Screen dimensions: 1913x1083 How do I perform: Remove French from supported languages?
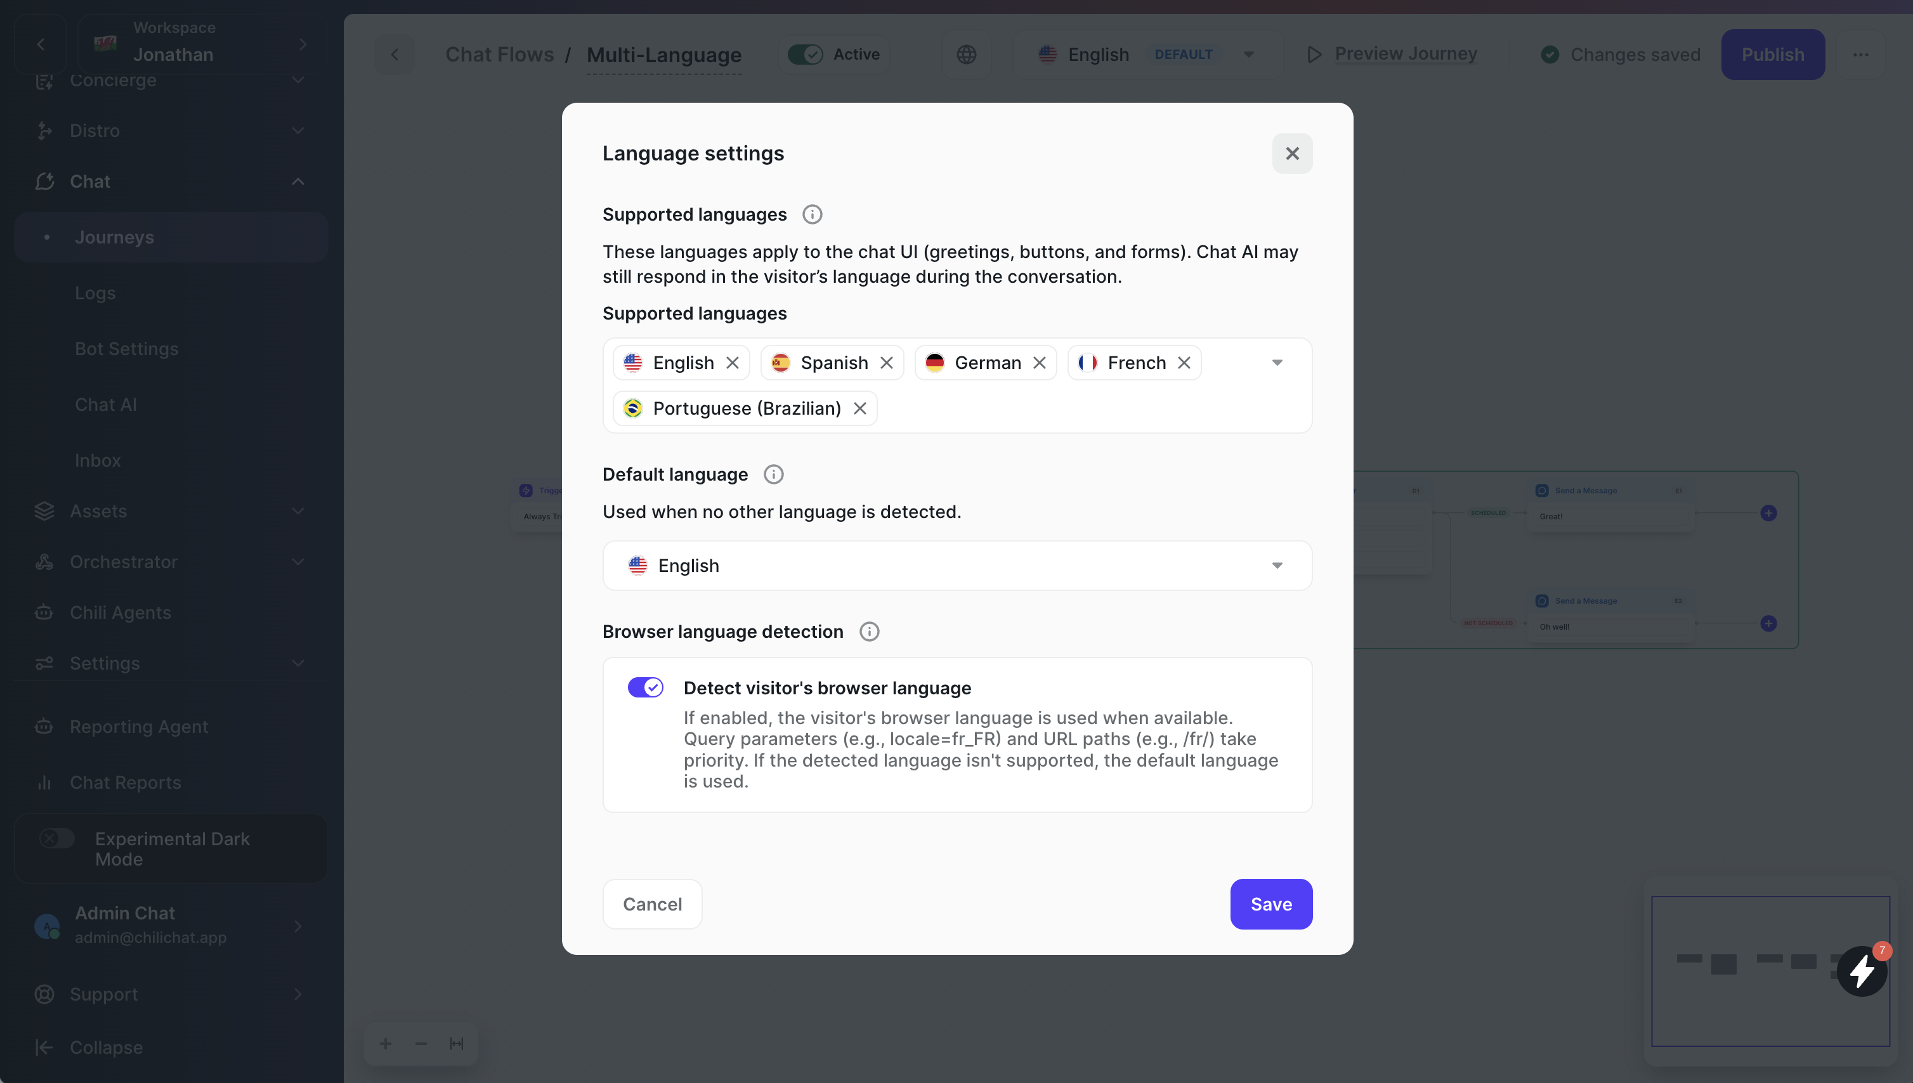tap(1185, 362)
